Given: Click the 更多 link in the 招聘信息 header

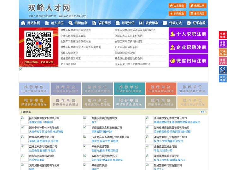Looking at the screenshot, I should coord(203,112).
